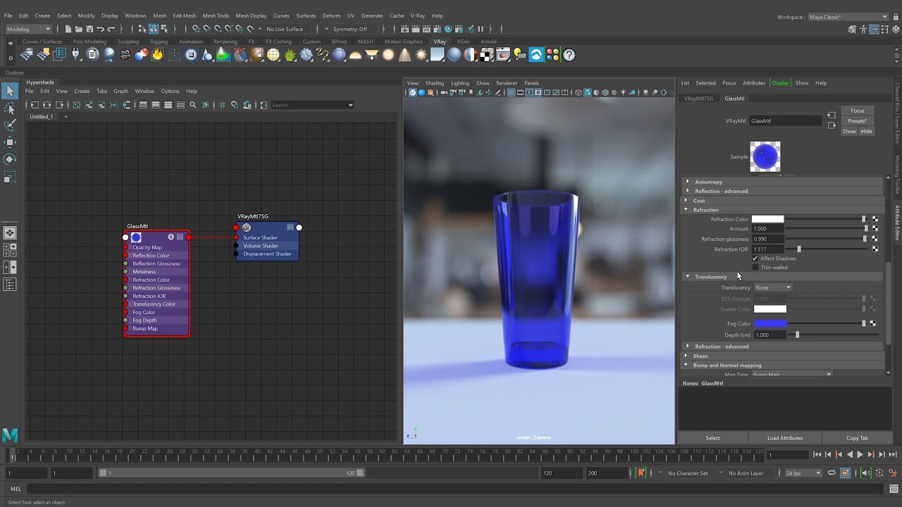This screenshot has width=902, height=507.
Task: Click the Load Attributes button
Action: tap(785, 438)
